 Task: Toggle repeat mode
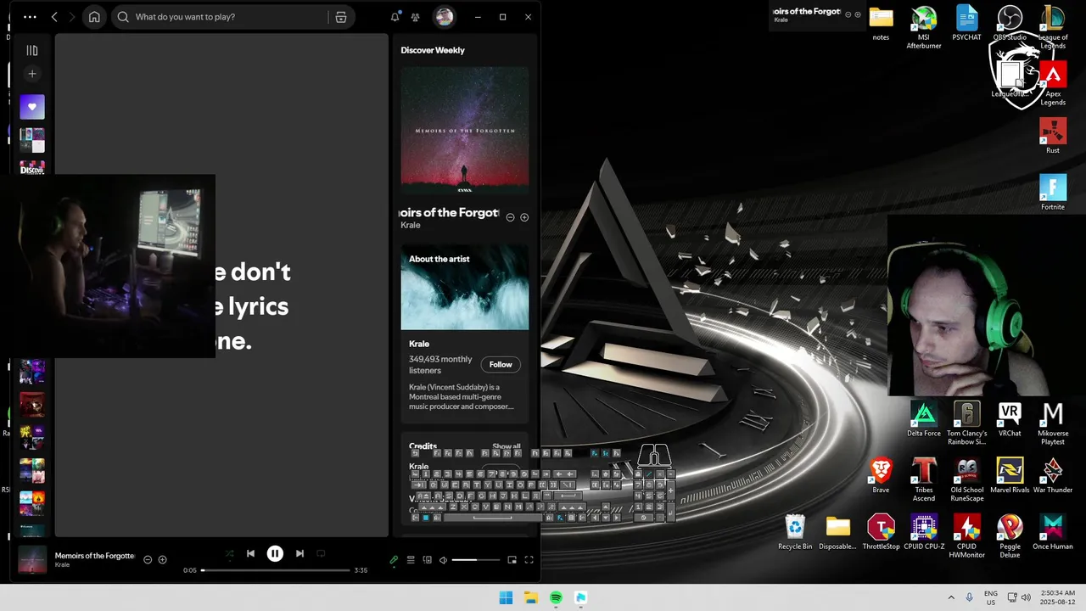coord(321,553)
